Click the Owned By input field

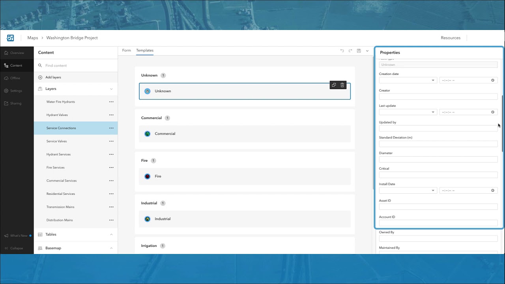pyautogui.click(x=438, y=239)
